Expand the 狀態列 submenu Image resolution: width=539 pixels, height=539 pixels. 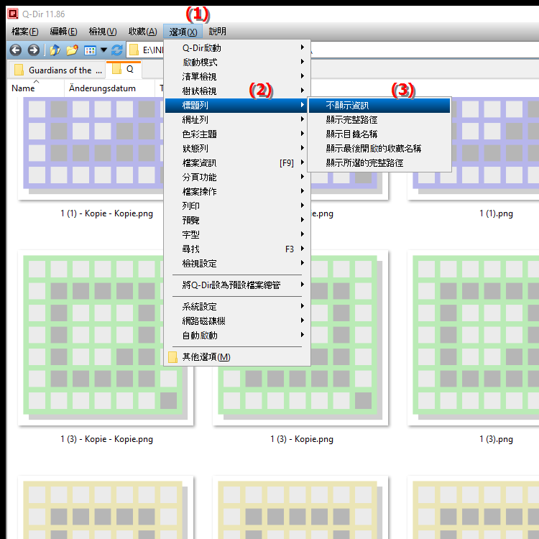click(x=237, y=149)
